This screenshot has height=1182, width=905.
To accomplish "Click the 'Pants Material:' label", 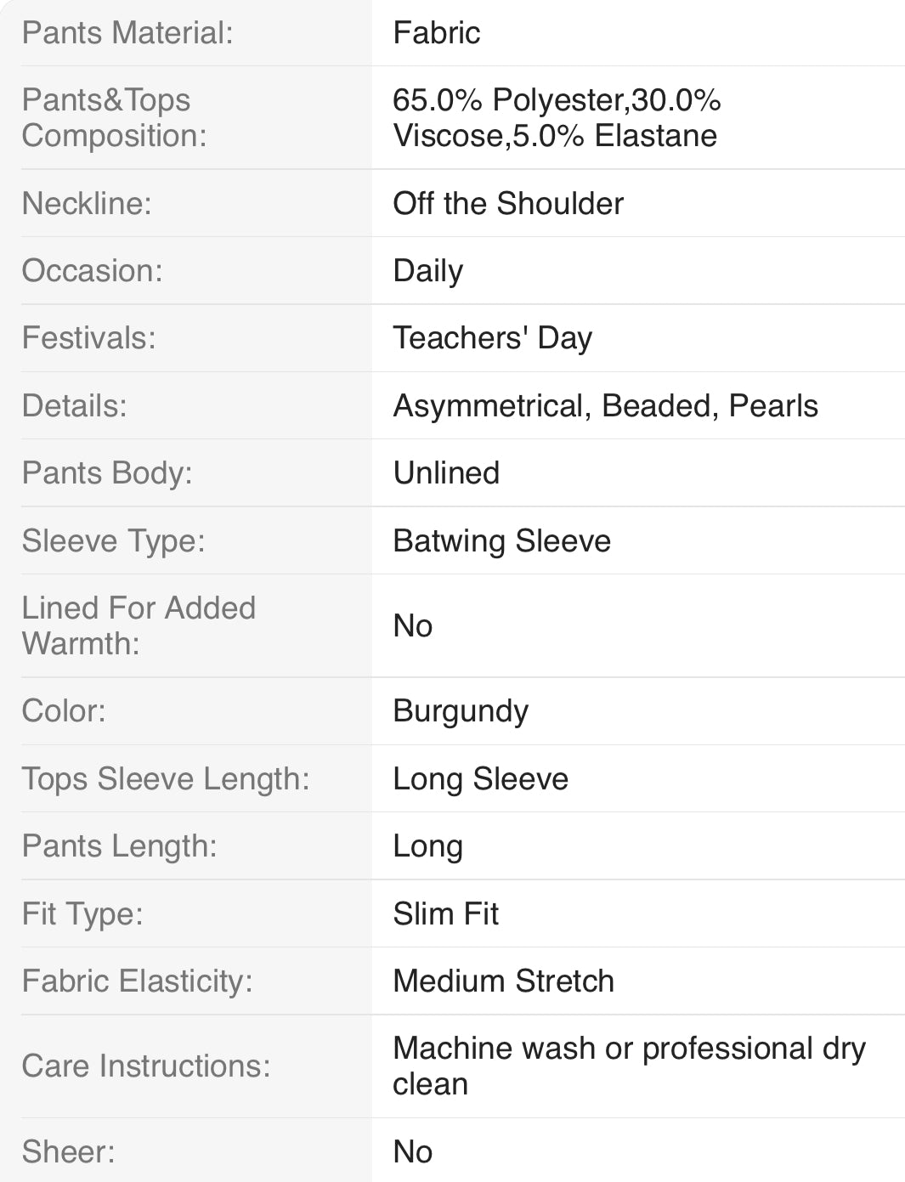I will tap(127, 33).
